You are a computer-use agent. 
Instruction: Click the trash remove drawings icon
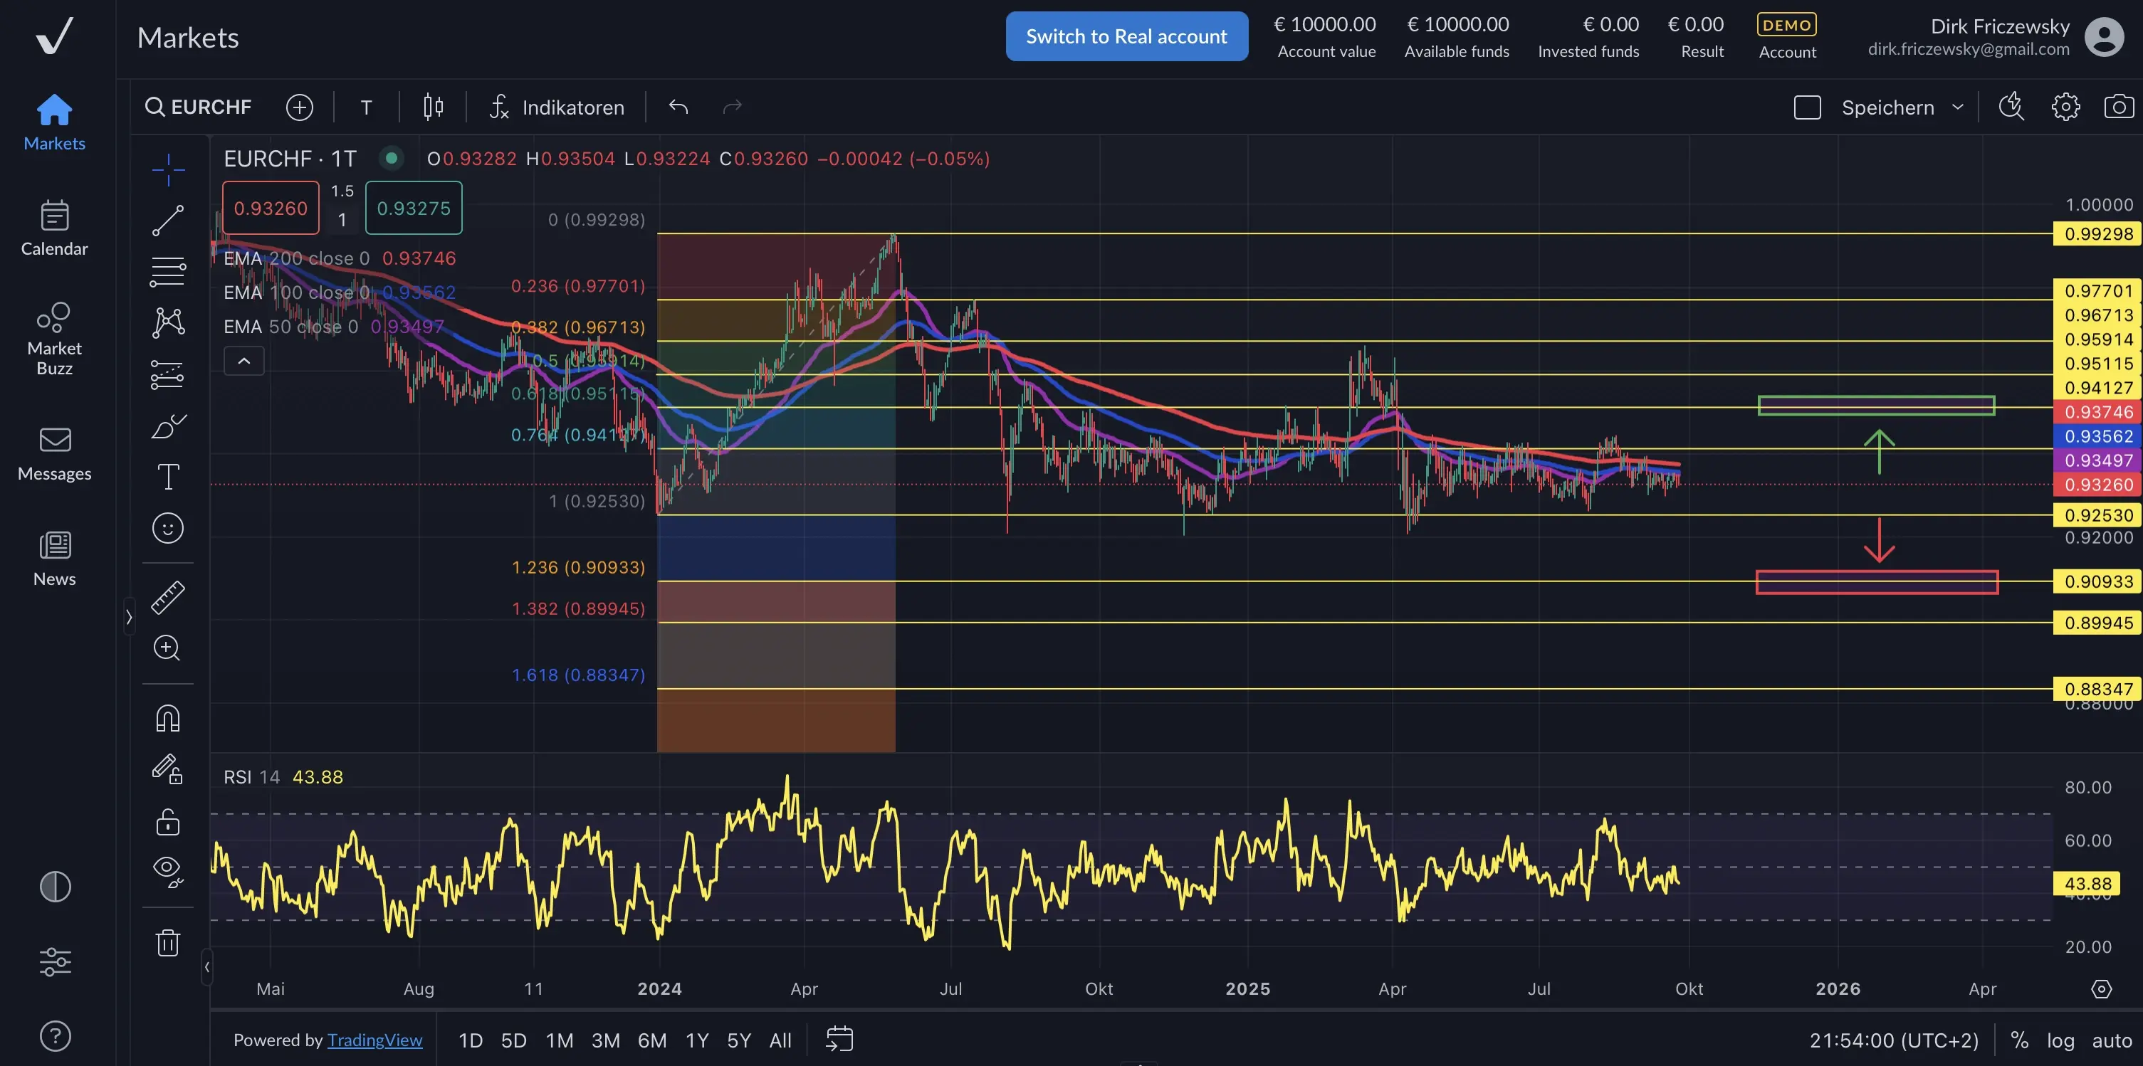click(x=167, y=943)
